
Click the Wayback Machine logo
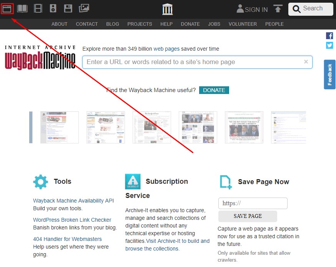click(40, 58)
